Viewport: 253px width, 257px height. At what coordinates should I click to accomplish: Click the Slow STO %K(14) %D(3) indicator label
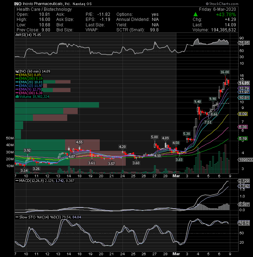click(48, 217)
